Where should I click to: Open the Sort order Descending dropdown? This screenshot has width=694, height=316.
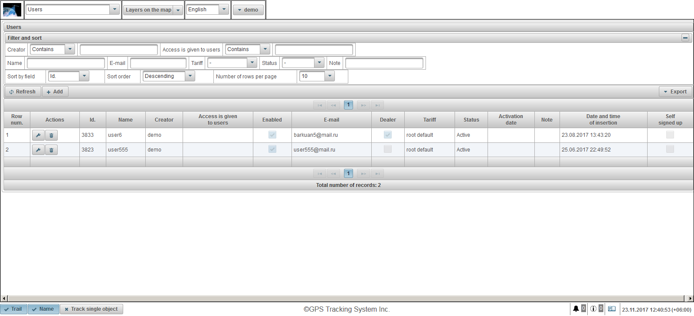[x=190, y=76]
